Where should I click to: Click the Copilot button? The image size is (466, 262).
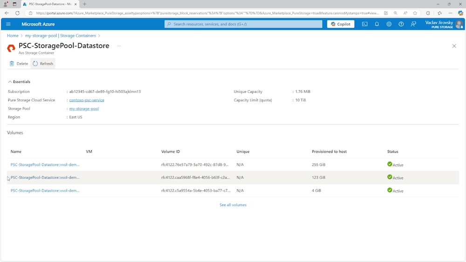point(341,24)
